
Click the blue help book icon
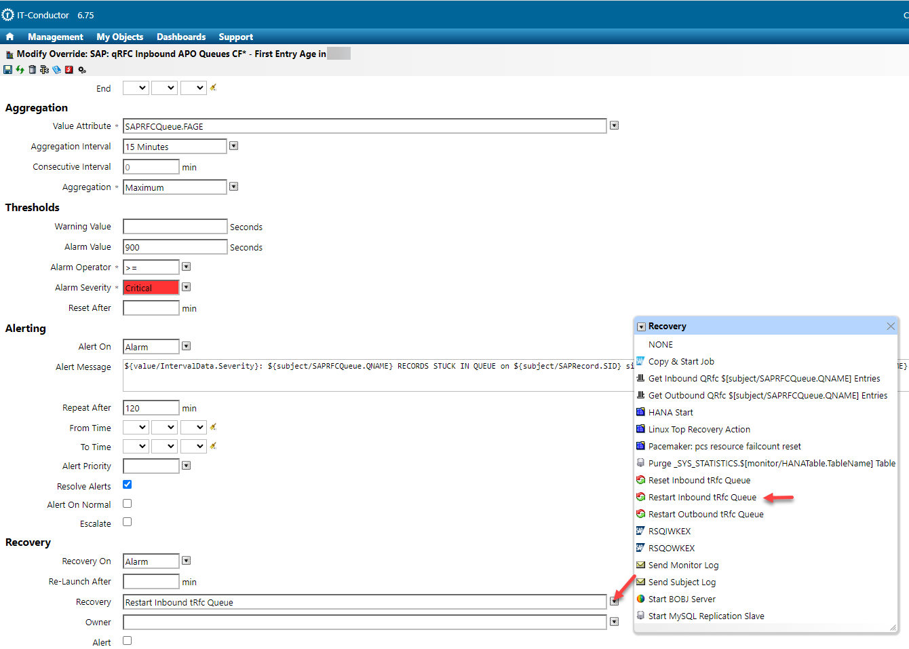click(57, 70)
